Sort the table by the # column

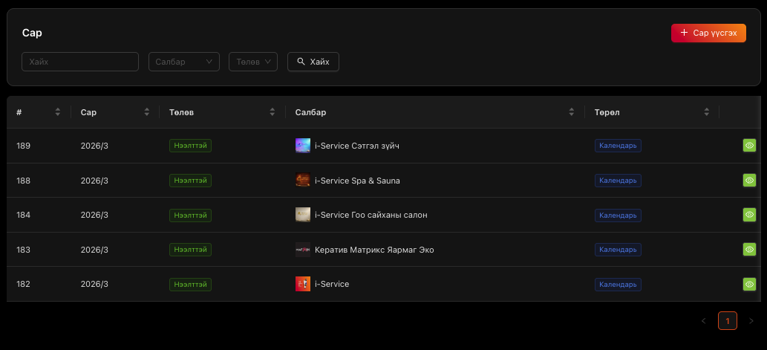point(57,112)
